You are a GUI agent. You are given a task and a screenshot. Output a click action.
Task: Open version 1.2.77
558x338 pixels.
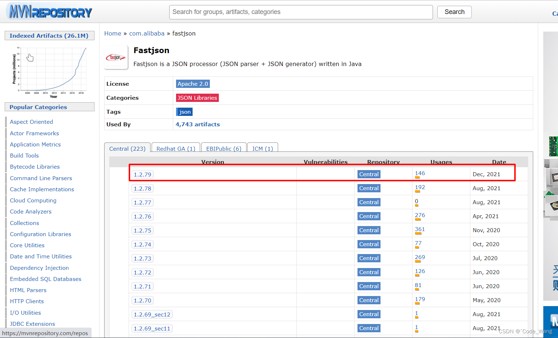[x=142, y=202]
